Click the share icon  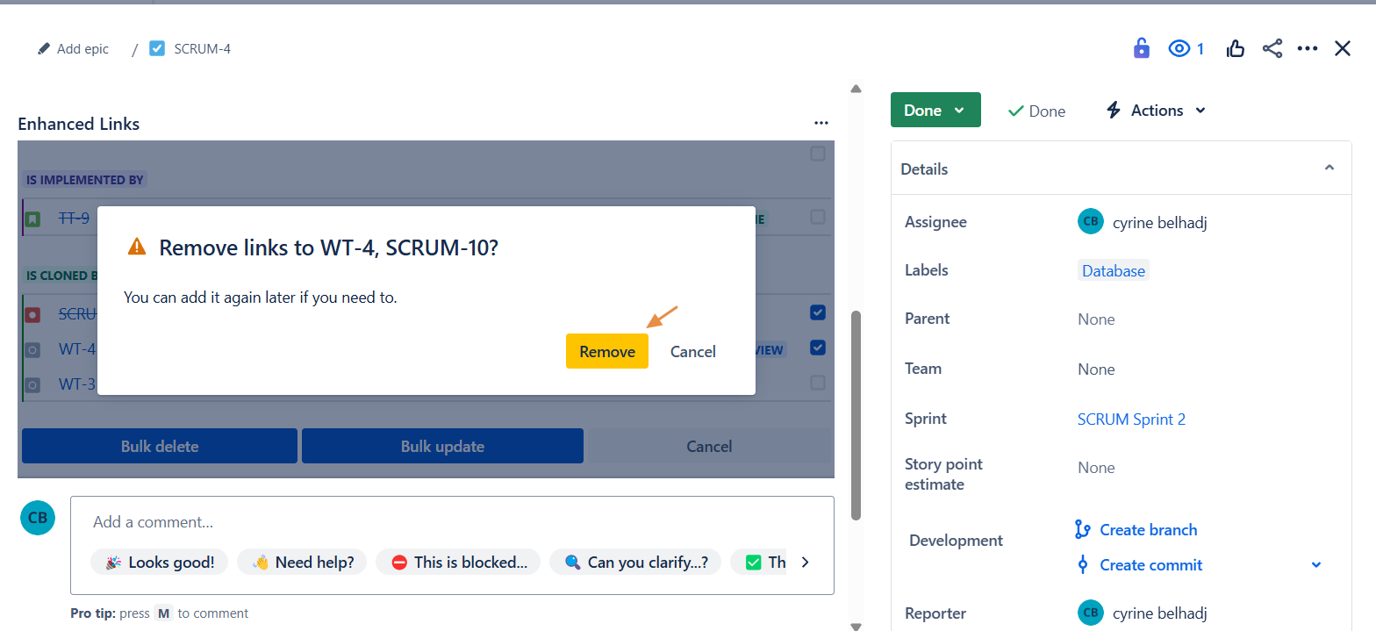(x=1272, y=49)
